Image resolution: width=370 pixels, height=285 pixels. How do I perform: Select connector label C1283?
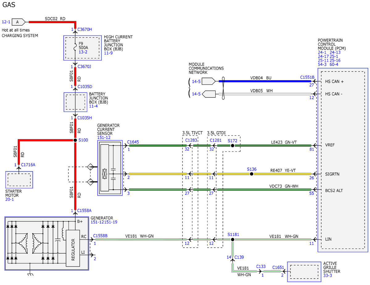(x=191, y=140)
